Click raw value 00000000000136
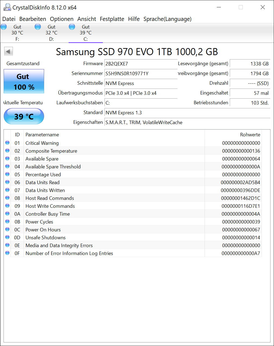 coord(241,151)
